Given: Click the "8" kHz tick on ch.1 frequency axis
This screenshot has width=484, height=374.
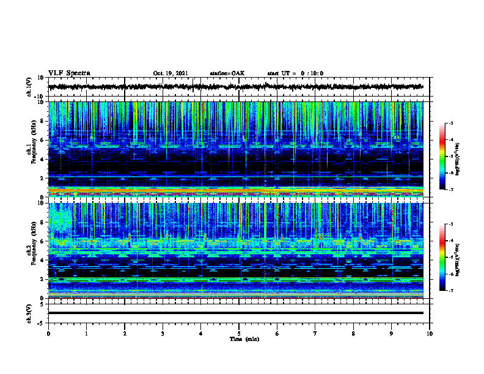Looking at the screenshot, I should coord(43,121).
